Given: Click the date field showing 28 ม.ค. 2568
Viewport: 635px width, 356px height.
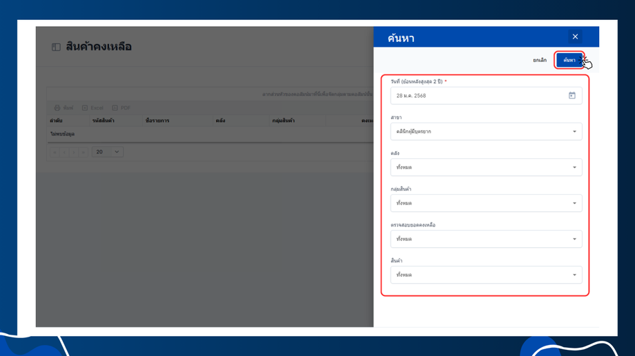Looking at the screenshot, I should 486,96.
